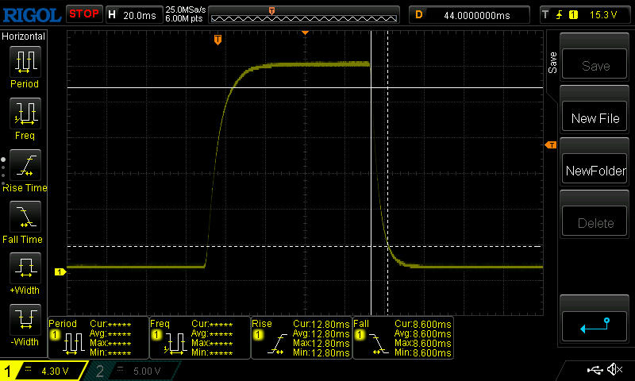Click the New File menu button
635x381 pixels.
595,118
